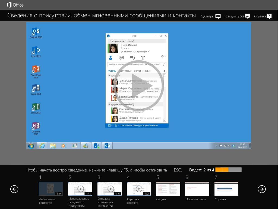The width and height of the screenshot is (278, 209).
Task: Open the Сводка slide thumbnail
Action: pos(168,189)
